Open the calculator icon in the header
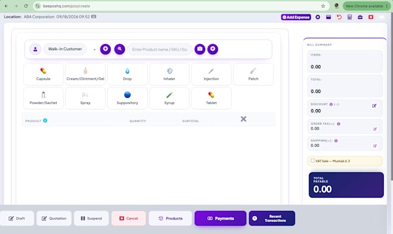Viewport: 393px width, 234px height. point(350,17)
